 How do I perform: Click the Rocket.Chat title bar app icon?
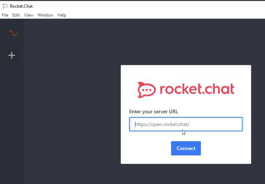pos(5,6)
